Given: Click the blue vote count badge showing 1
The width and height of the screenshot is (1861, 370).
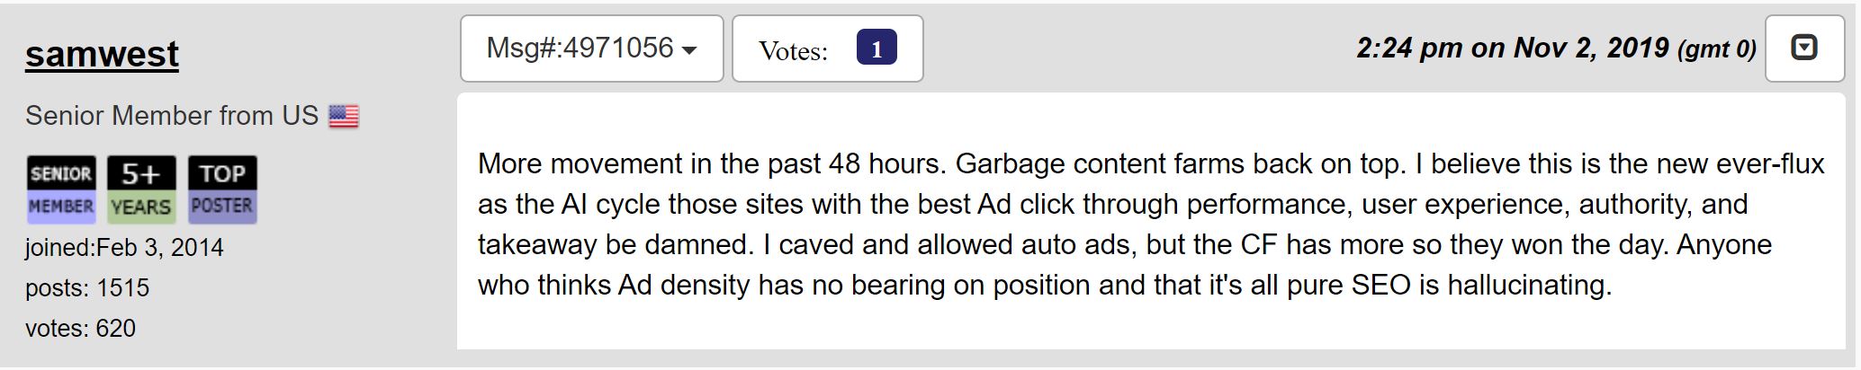Looking at the screenshot, I should (x=877, y=48).
